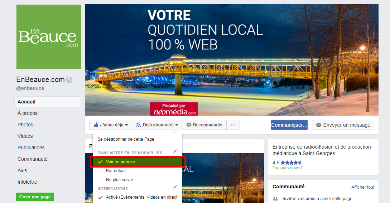Go to the Photos section
Image resolution: width=390 pixels, height=203 pixels.
pos(25,125)
